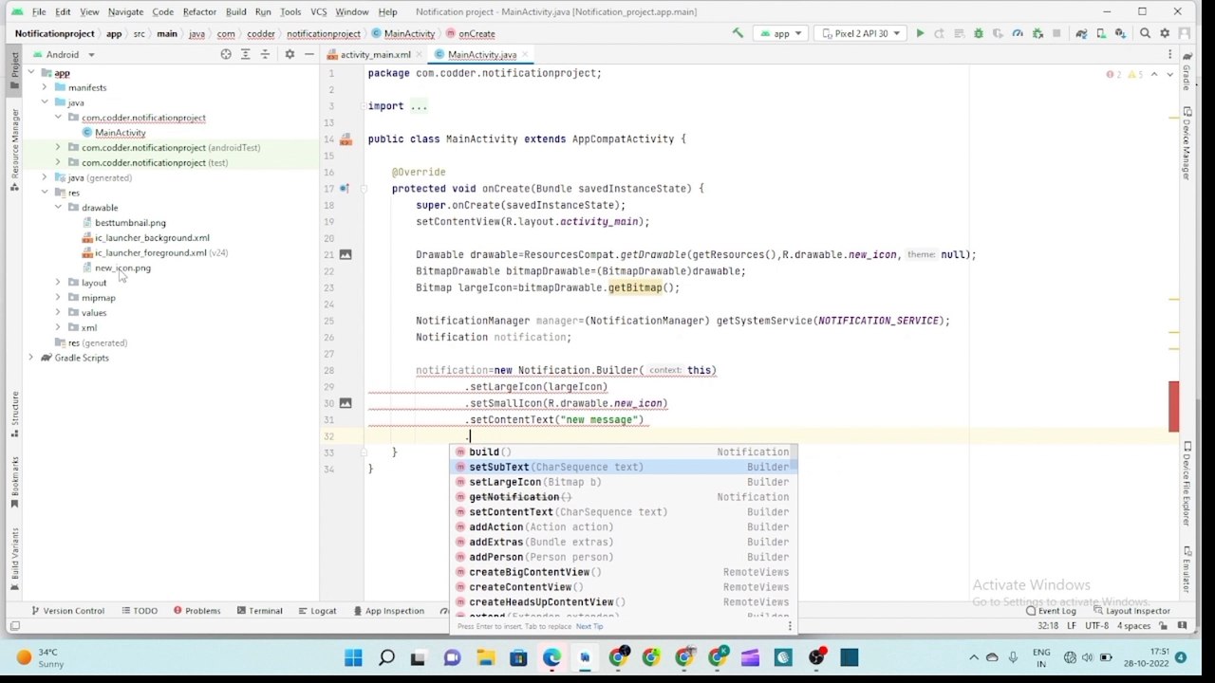Expand the layout folder in project tree

click(x=58, y=283)
